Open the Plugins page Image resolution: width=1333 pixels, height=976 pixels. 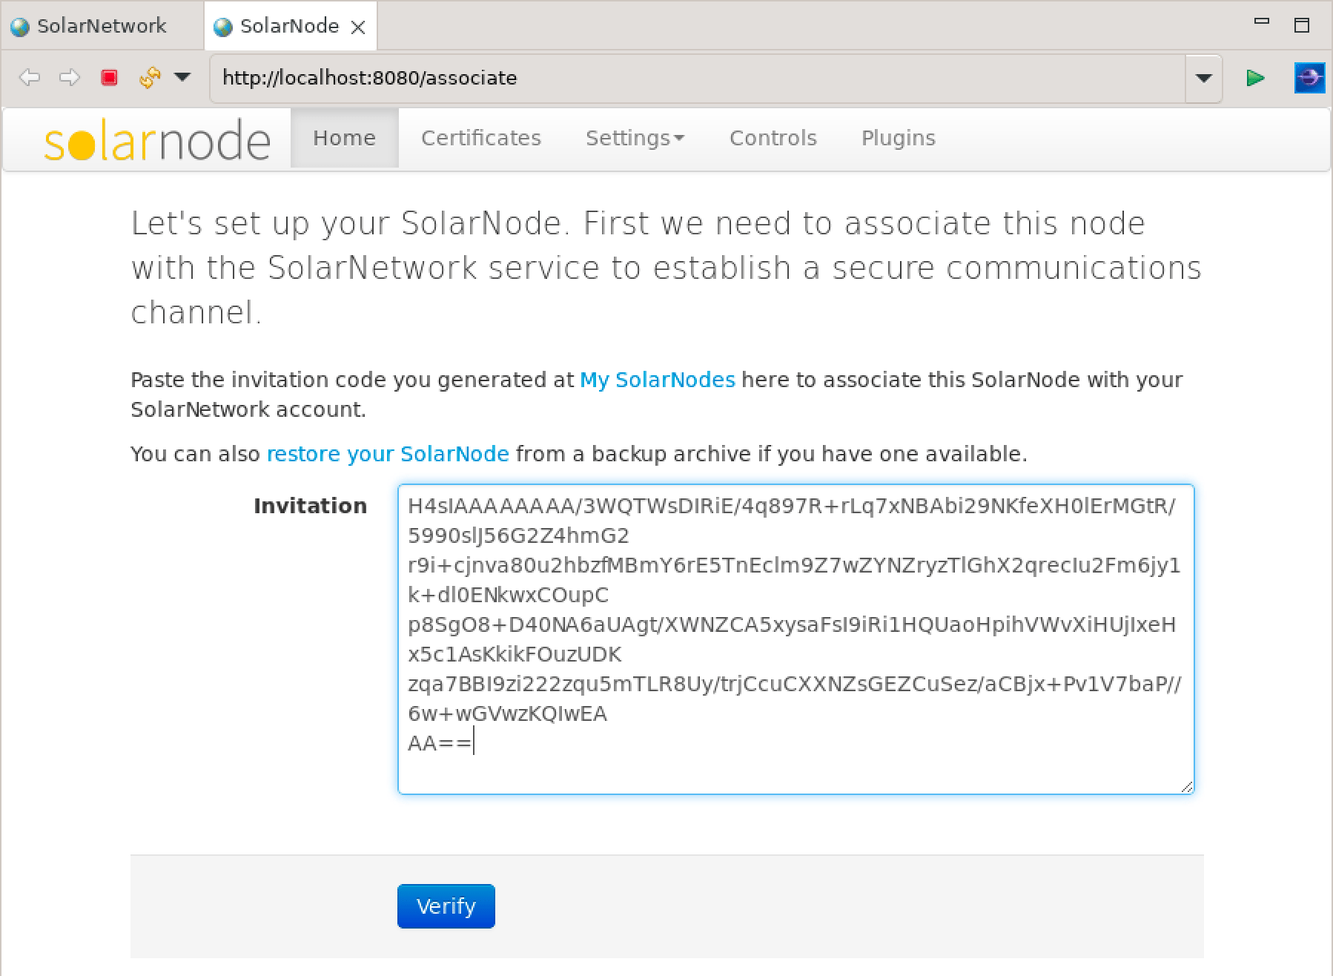898,138
